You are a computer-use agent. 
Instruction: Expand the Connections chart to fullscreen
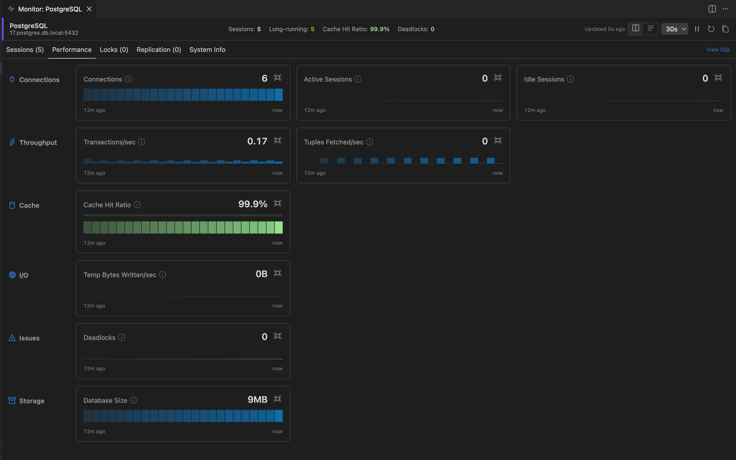click(x=277, y=78)
